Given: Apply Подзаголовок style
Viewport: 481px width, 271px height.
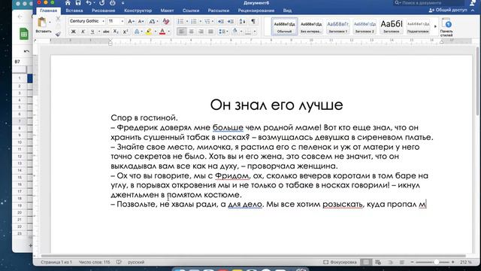Looking at the screenshot, I should click(418, 26).
